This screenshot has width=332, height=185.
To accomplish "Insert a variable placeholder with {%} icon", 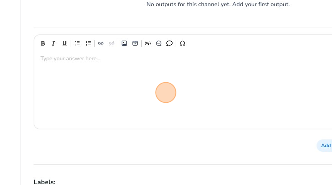I will click(147, 44).
